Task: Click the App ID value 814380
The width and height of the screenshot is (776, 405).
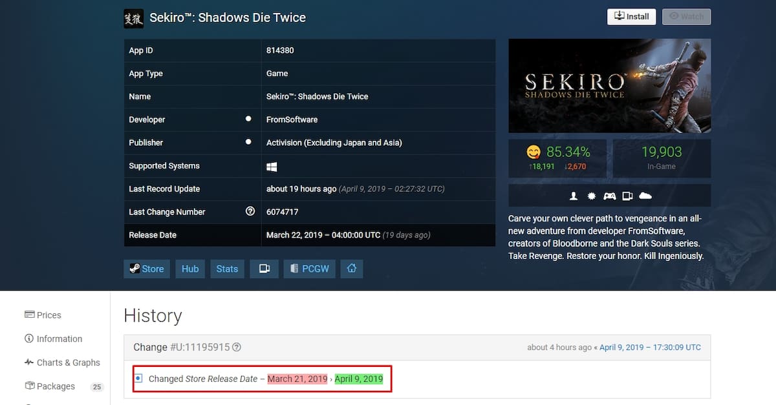Action: [280, 50]
